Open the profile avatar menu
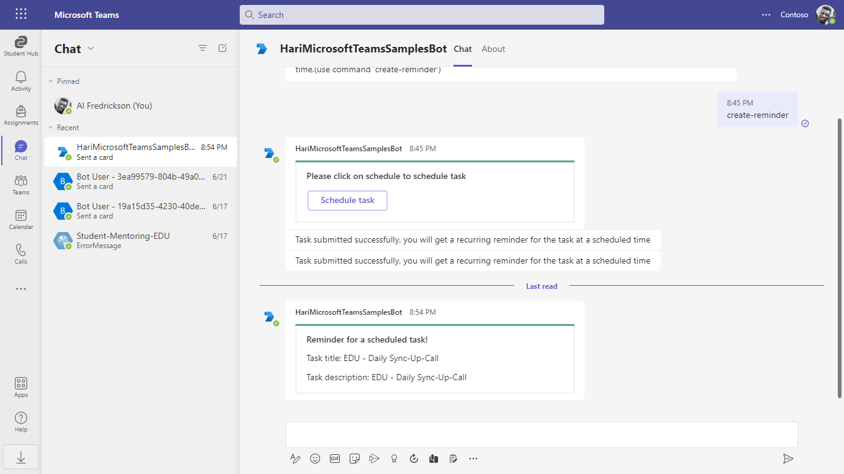Image resolution: width=844 pixels, height=474 pixels. (x=825, y=15)
